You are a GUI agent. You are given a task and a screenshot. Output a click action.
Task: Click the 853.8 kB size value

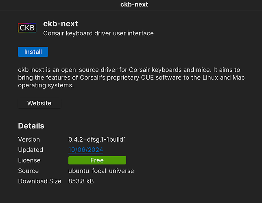pyautogui.click(x=81, y=181)
